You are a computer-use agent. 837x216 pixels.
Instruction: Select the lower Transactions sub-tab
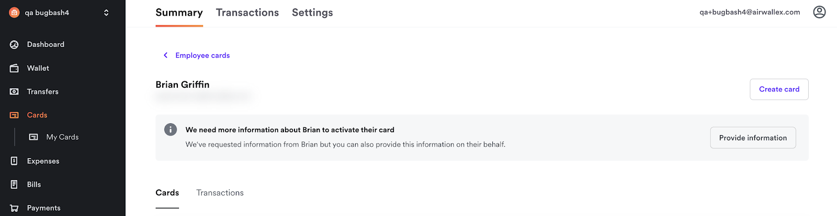coord(220,193)
